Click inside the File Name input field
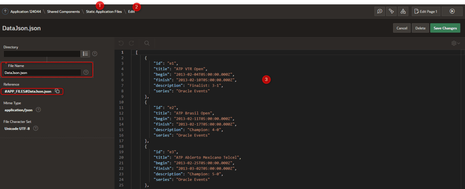This screenshot has width=465, height=189. (42, 72)
